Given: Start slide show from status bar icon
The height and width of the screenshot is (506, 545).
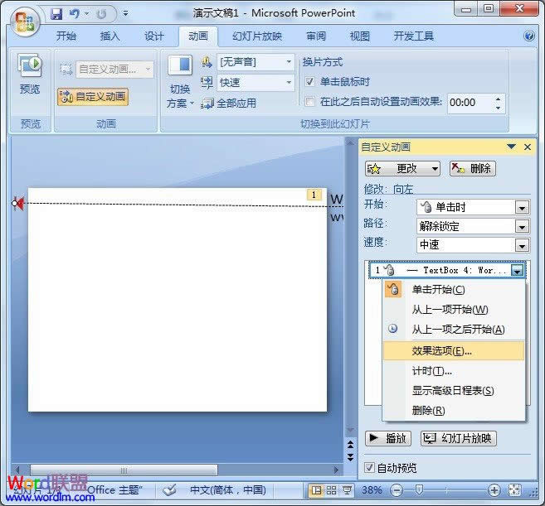Looking at the screenshot, I should pos(347,490).
